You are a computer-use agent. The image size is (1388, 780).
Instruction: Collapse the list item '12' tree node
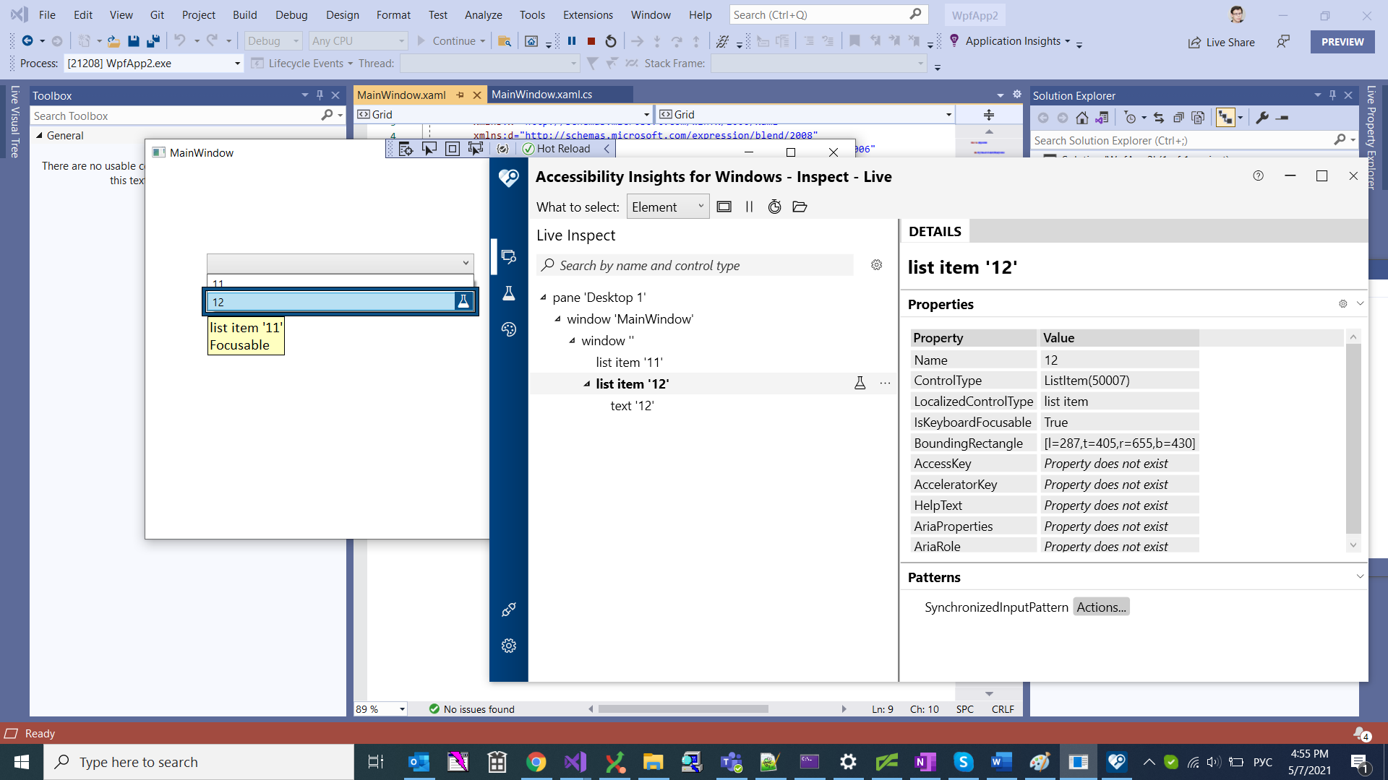click(x=587, y=383)
